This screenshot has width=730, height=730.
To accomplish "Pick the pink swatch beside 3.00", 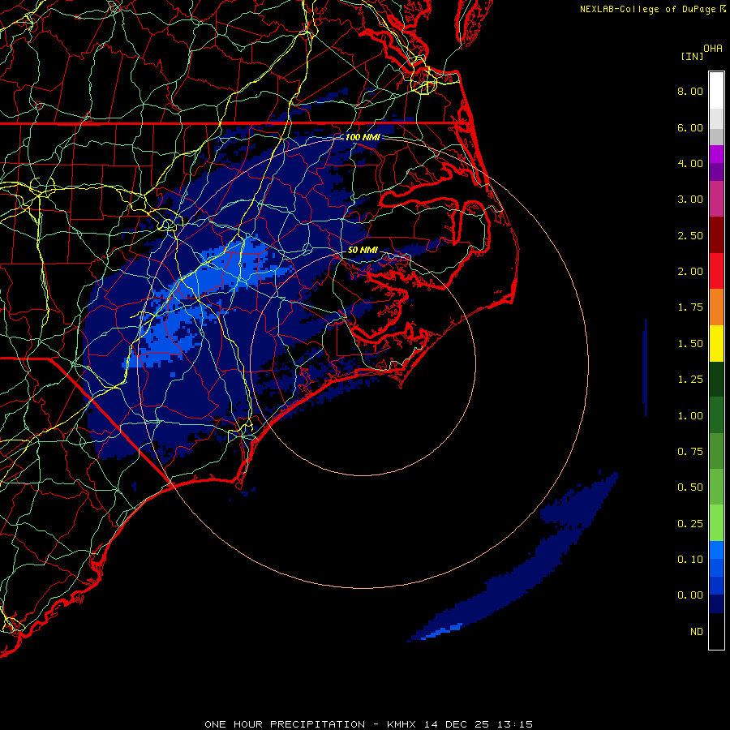I will point(716,199).
